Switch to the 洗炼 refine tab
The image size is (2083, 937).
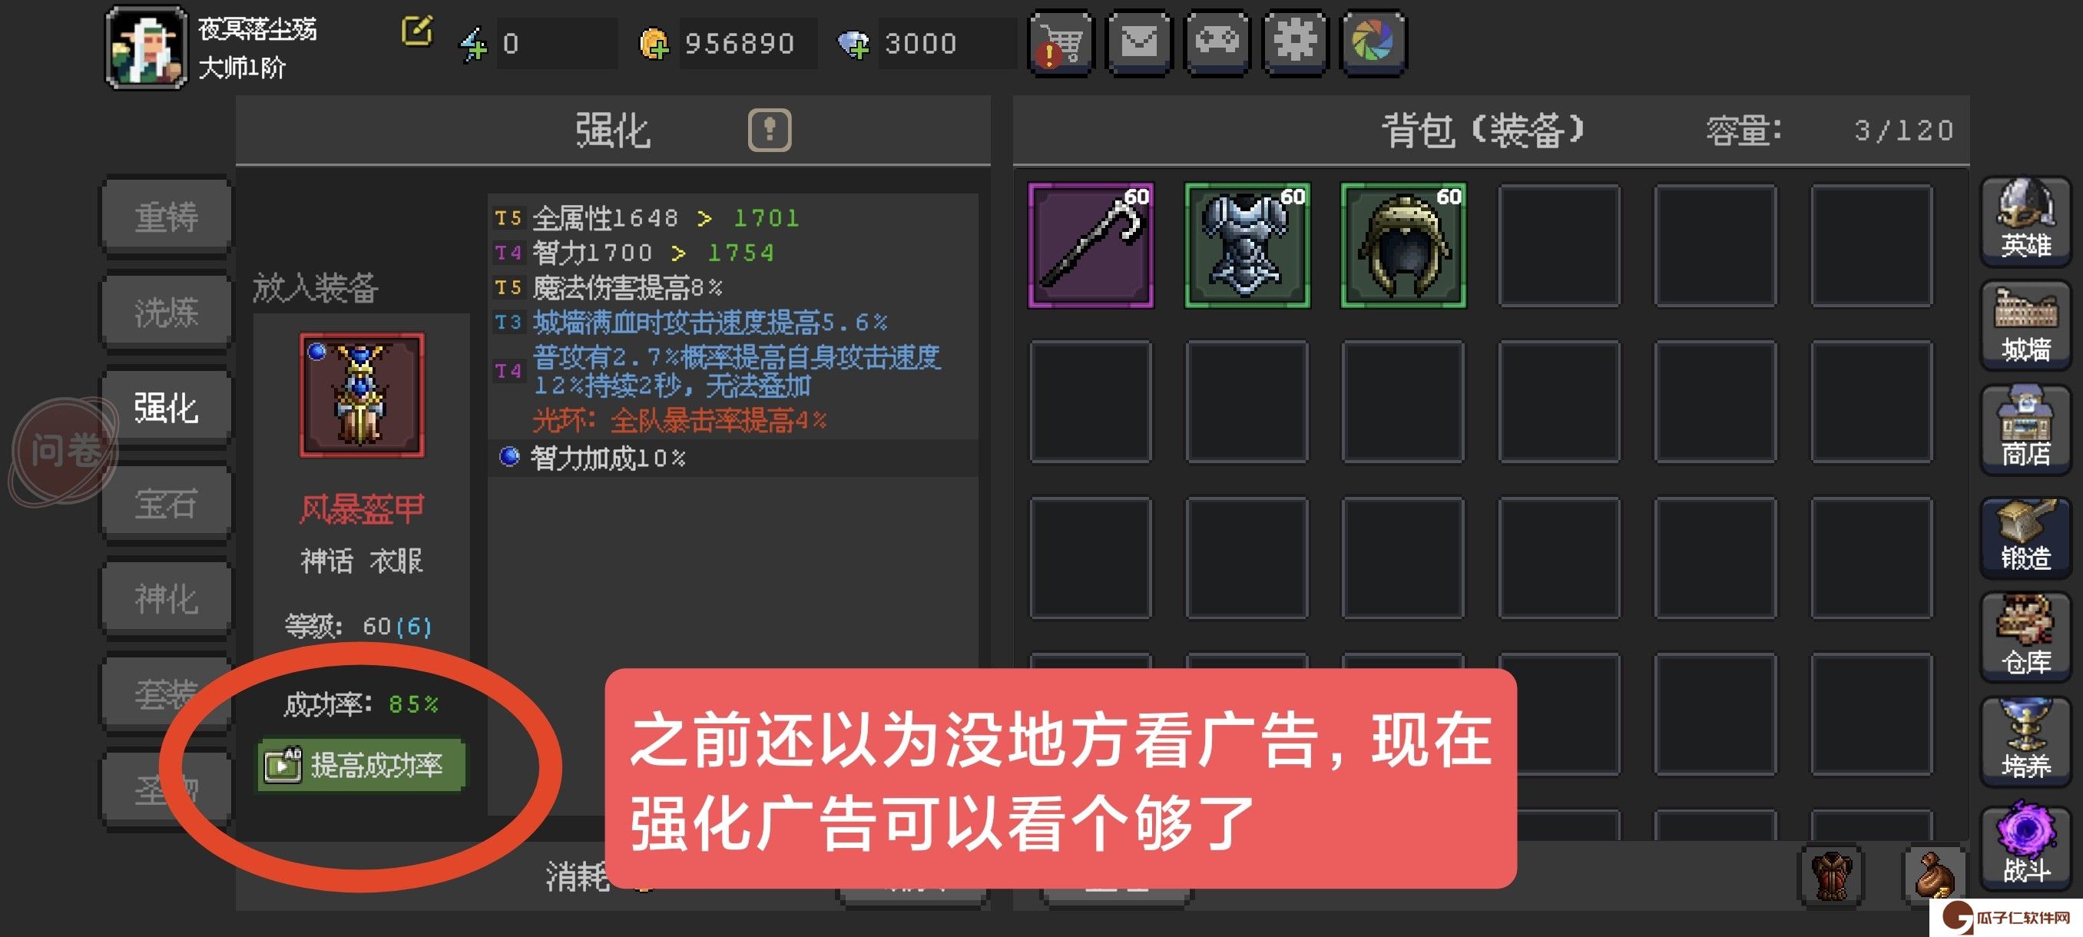pos(167,312)
